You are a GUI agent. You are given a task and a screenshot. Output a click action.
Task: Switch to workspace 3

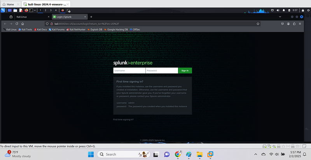[51, 10]
